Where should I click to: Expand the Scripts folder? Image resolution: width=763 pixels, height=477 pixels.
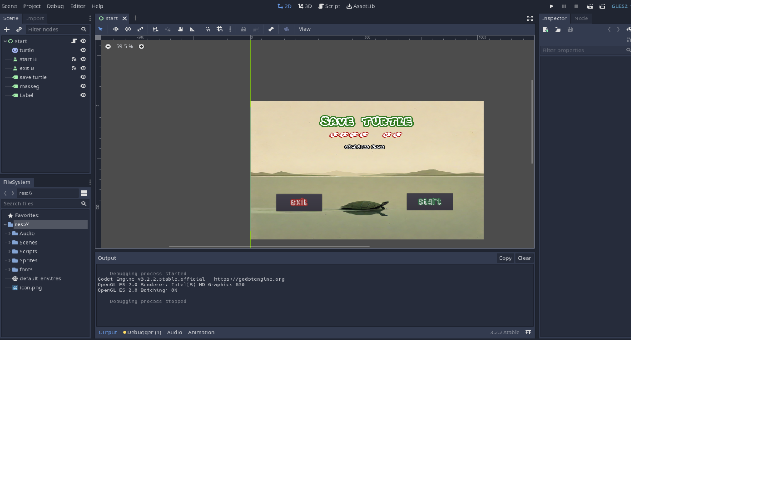9,251
